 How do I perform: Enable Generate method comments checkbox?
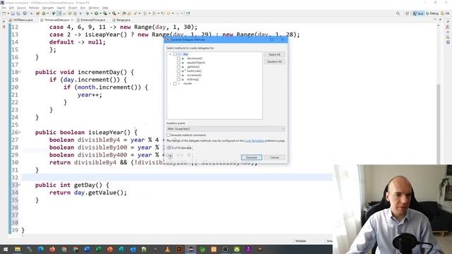(168, 135)
